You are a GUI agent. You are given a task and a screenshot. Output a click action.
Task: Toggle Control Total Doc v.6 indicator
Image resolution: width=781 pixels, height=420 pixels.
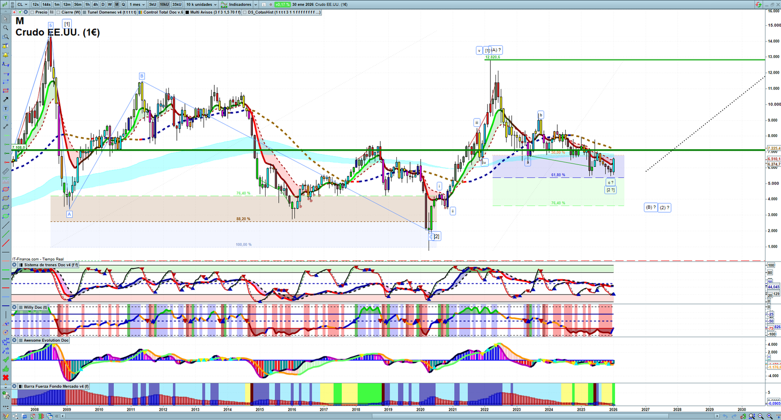[x=161, y=12]
